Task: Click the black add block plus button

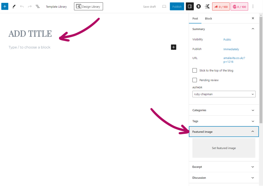Action: (174, 47)
